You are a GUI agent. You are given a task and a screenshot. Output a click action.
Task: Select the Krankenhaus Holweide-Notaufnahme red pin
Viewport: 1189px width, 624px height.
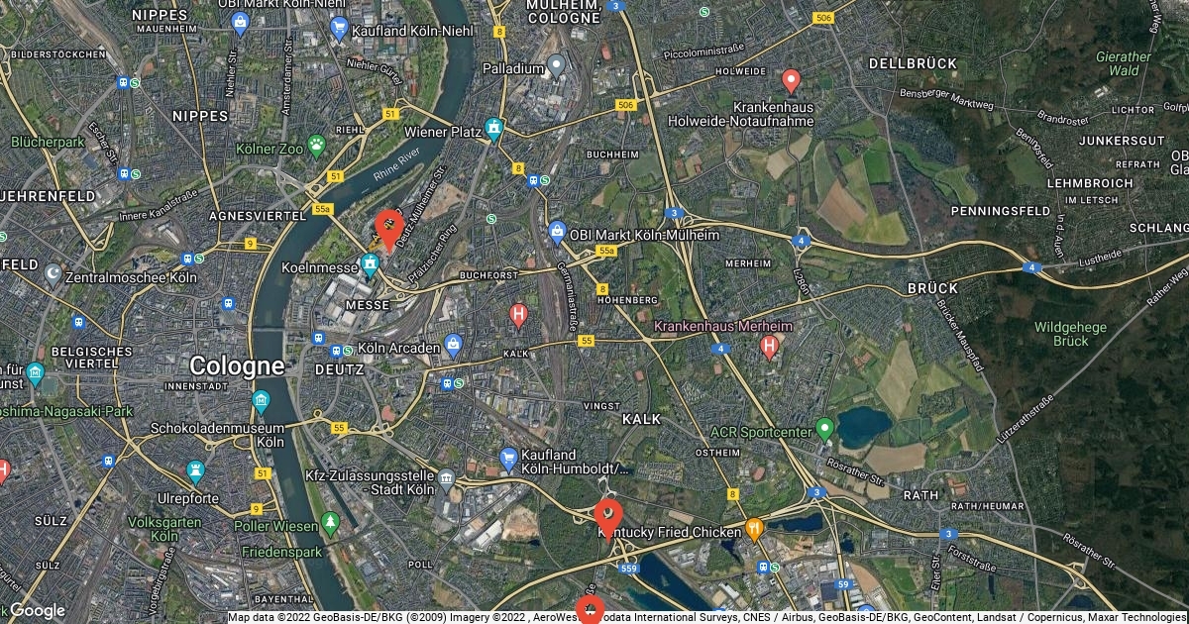(x=791, y=81)
